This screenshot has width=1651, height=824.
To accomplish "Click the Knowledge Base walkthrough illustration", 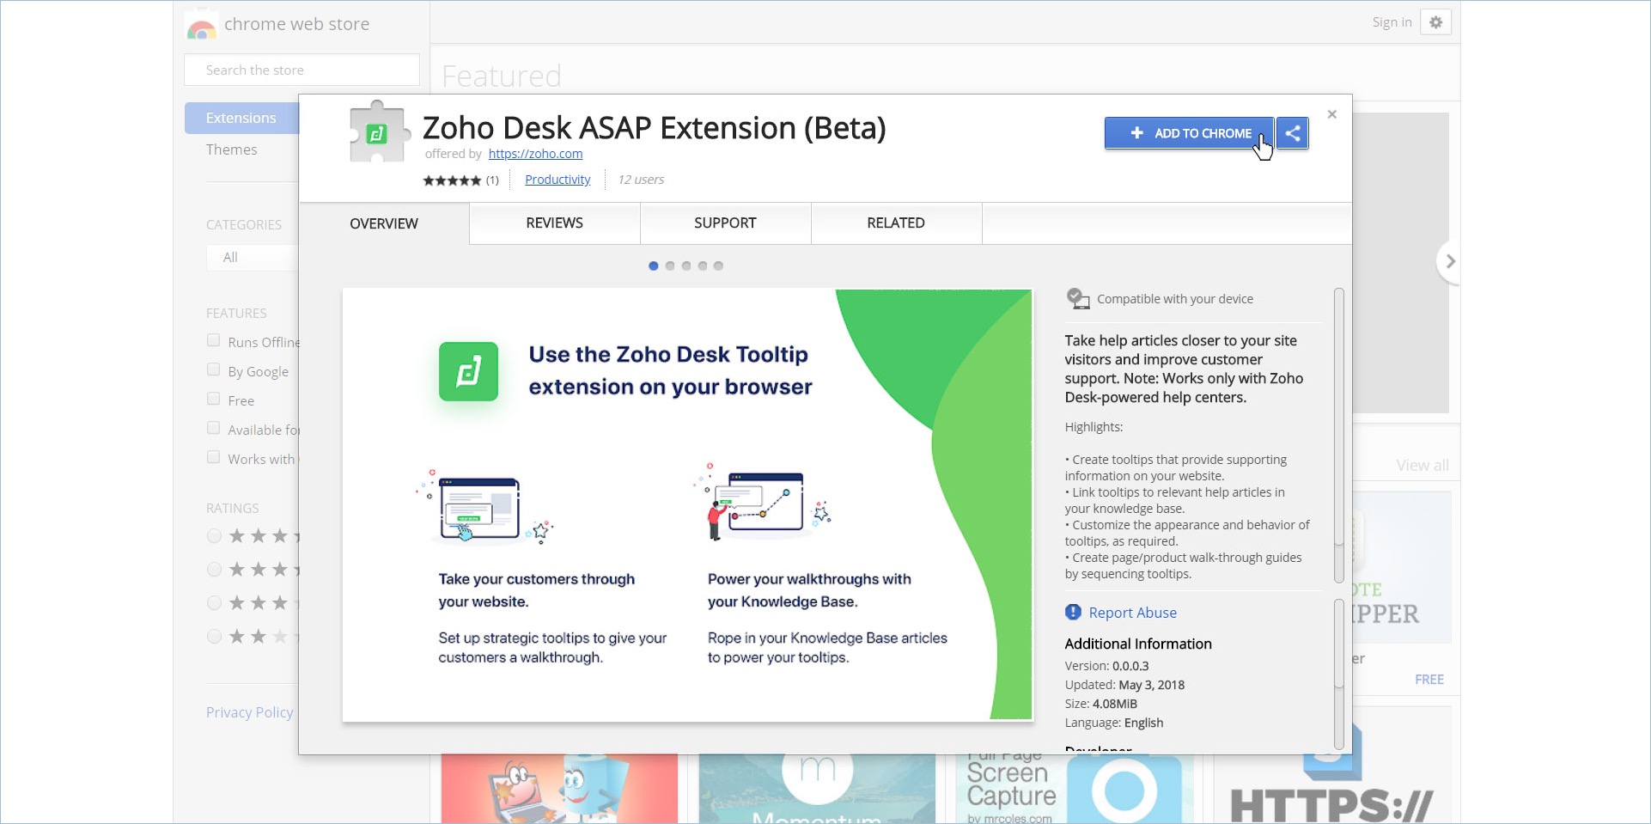I will (763, 503).
